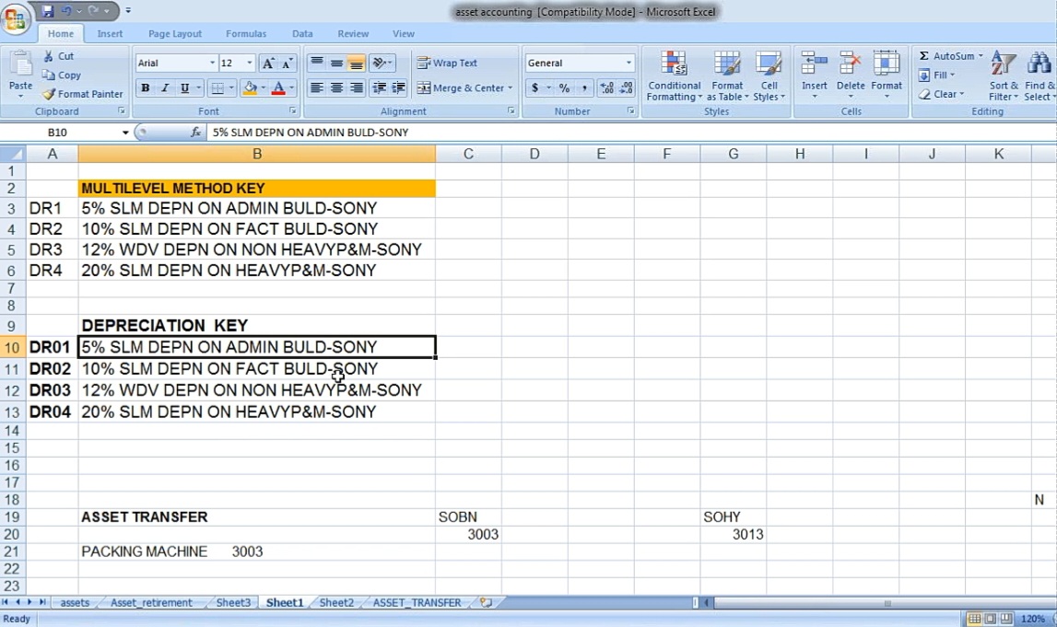Set Top Align vertical alignment
Viewport: 1057px width, 627px height.
pyautogui.click(x=316, y=63)
